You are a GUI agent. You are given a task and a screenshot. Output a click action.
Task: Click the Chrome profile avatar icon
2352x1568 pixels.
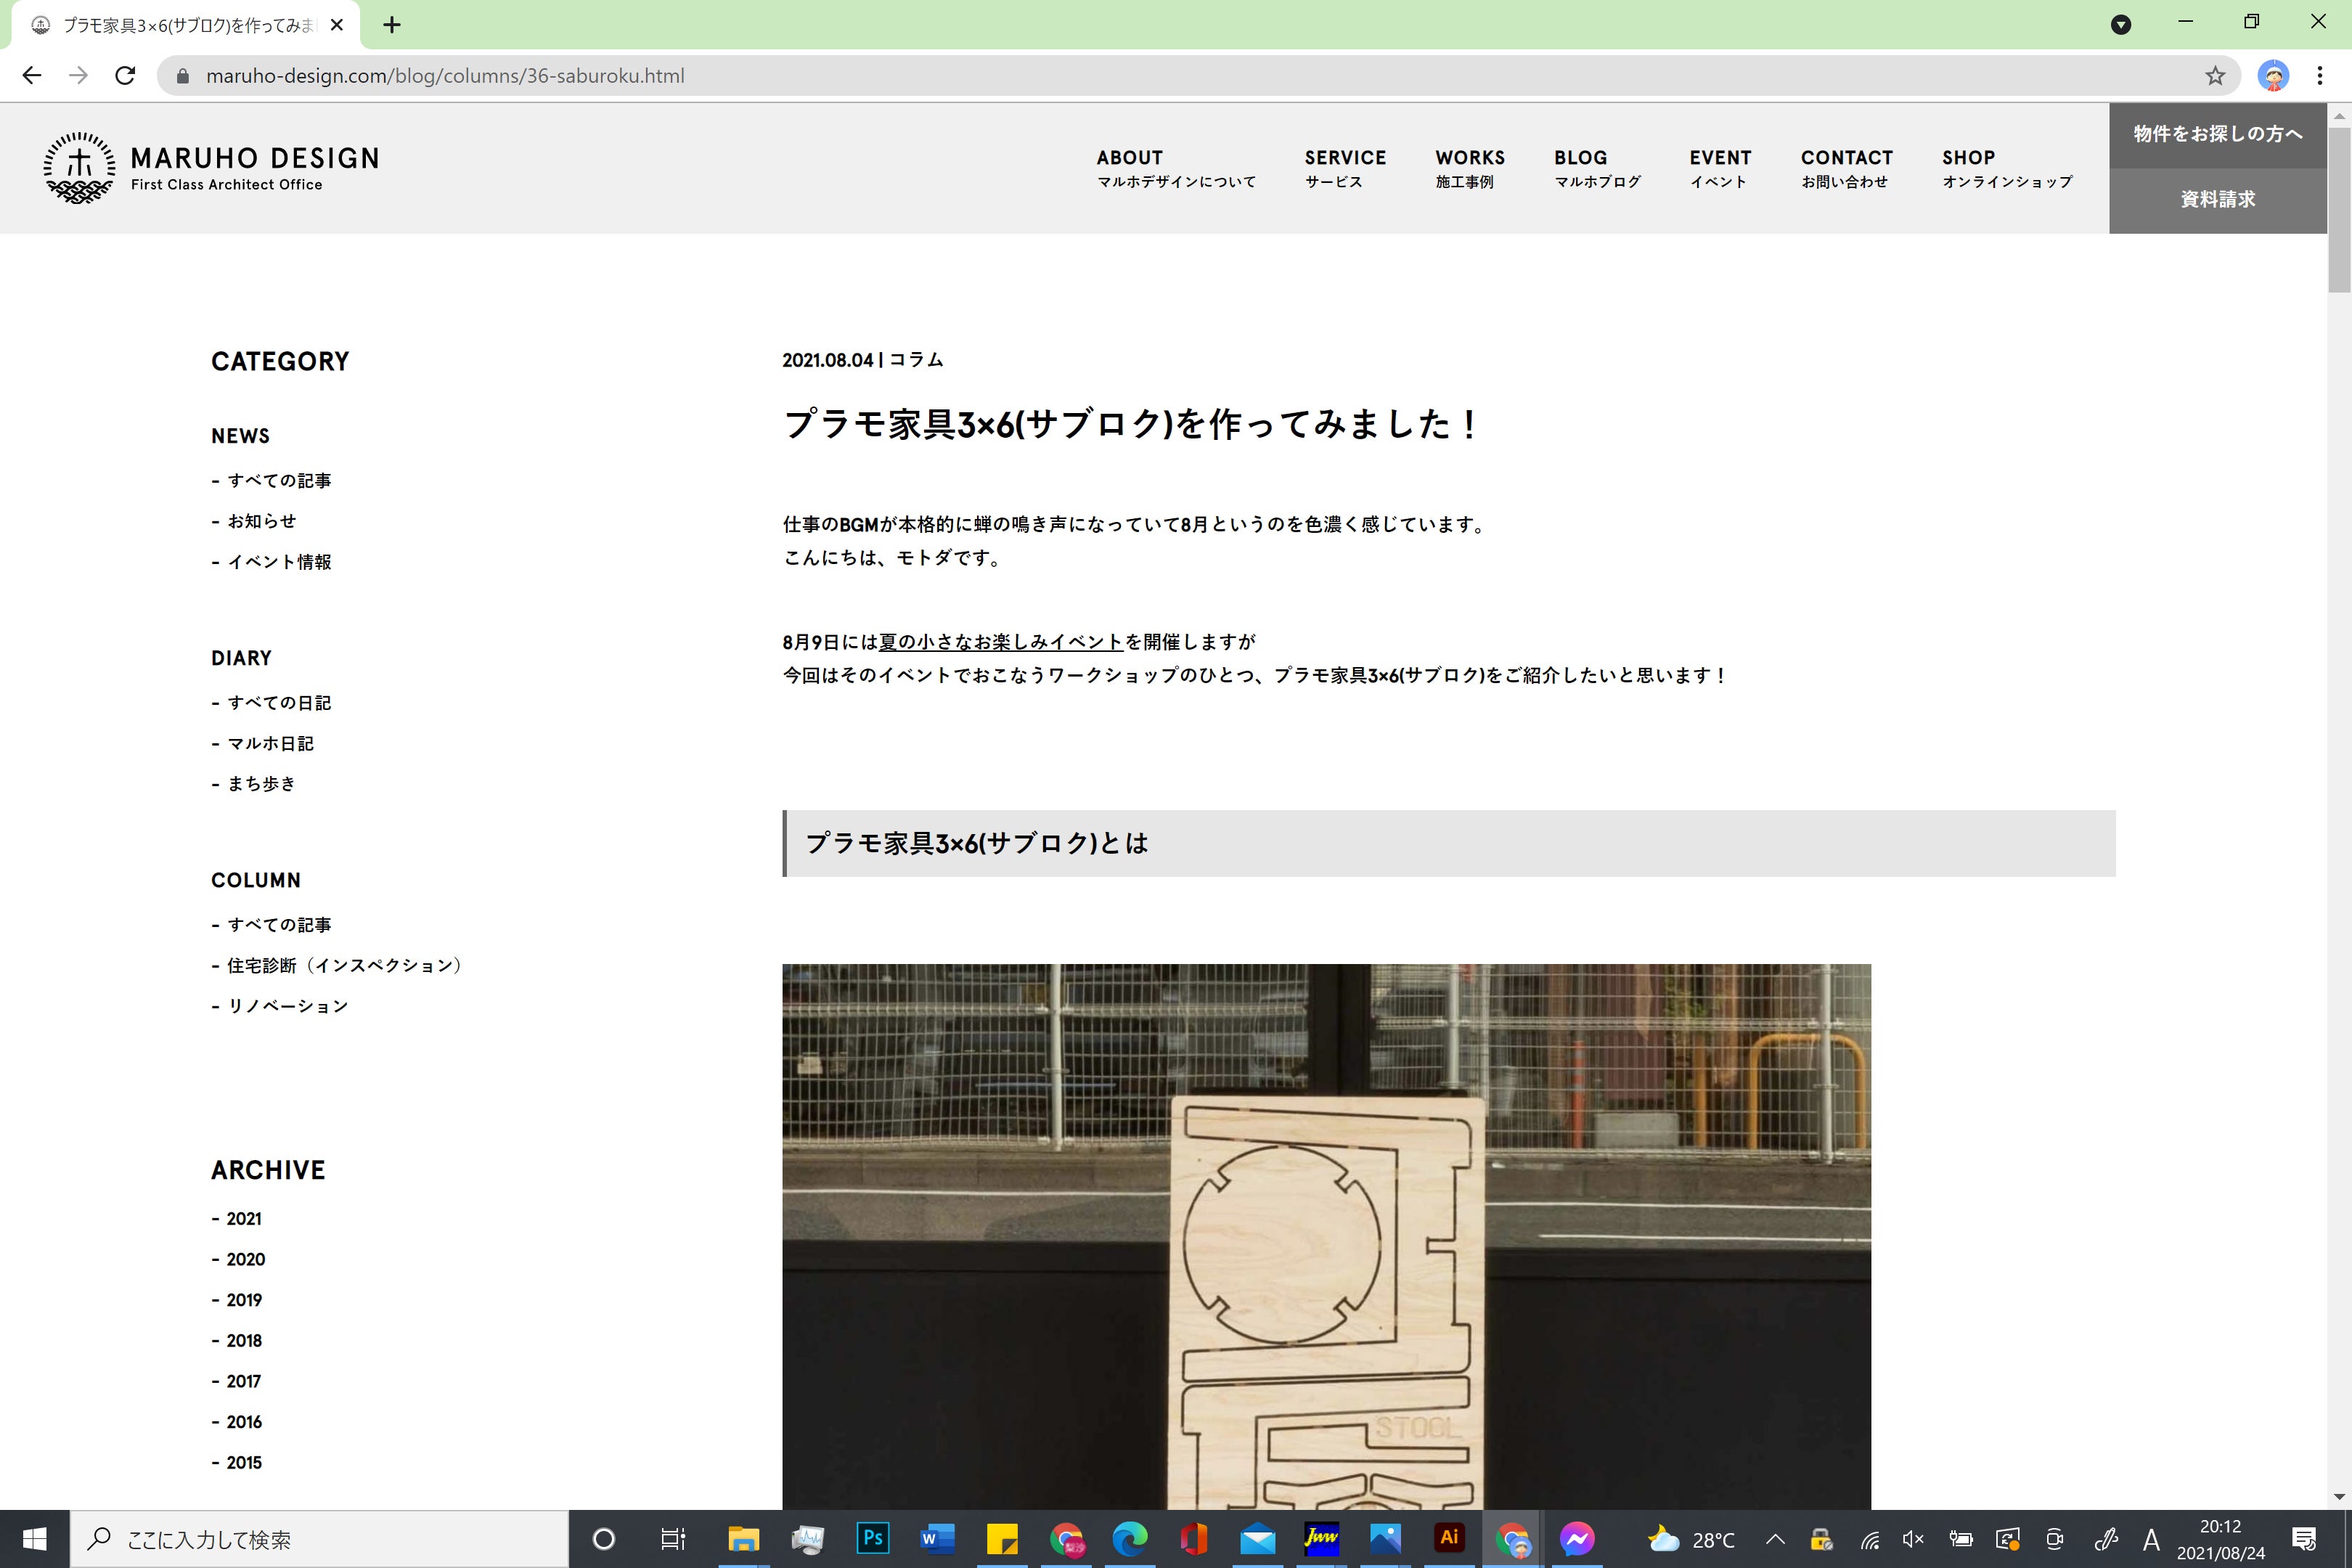tap(2273, 76)
